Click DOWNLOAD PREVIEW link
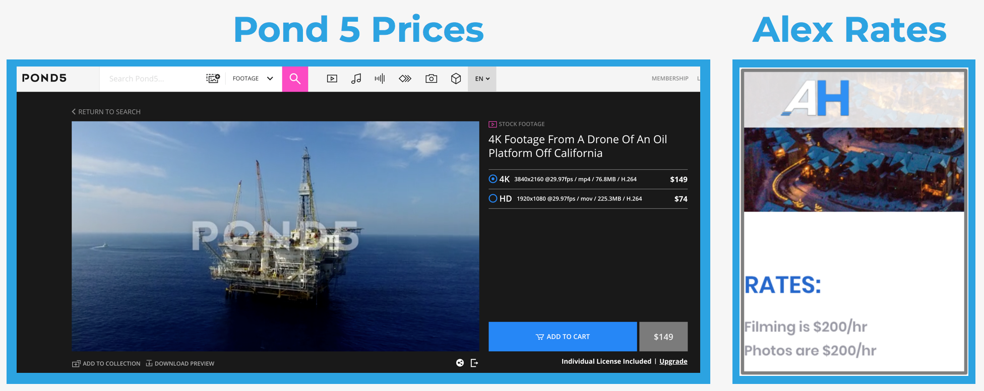 (x=180, y=363)
